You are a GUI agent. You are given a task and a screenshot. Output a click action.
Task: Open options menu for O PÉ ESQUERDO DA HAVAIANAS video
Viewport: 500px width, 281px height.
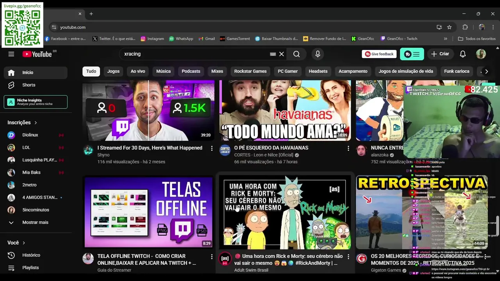348,148
